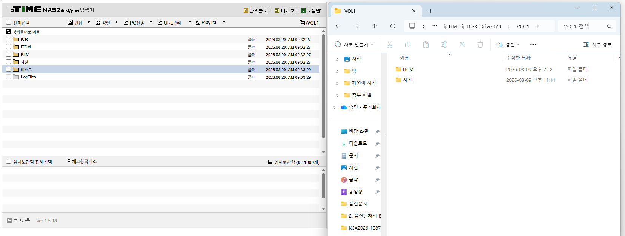Click the 임시보관함 (0 / 1000개) label
This screenshot has height=236, width=625.
pos(294,162)
